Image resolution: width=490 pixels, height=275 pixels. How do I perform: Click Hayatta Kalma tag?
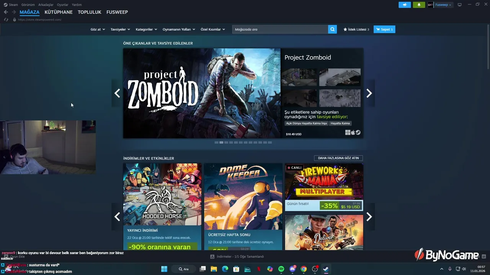click(340, 123)
